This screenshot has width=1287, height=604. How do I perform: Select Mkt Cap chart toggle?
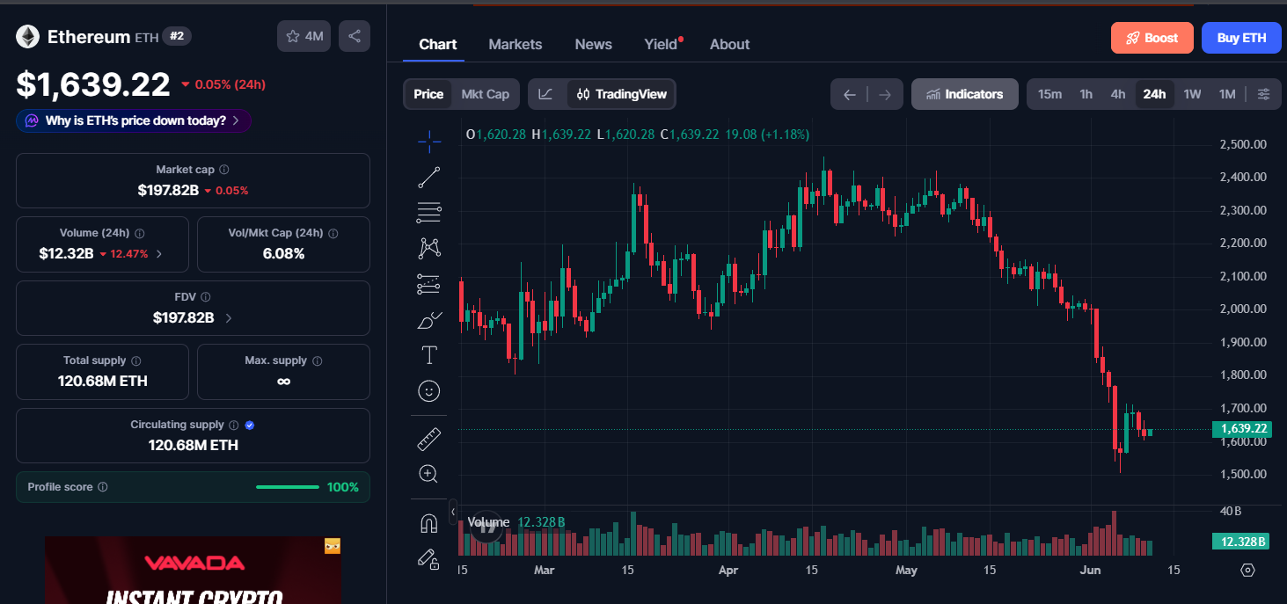click(485, 94)
